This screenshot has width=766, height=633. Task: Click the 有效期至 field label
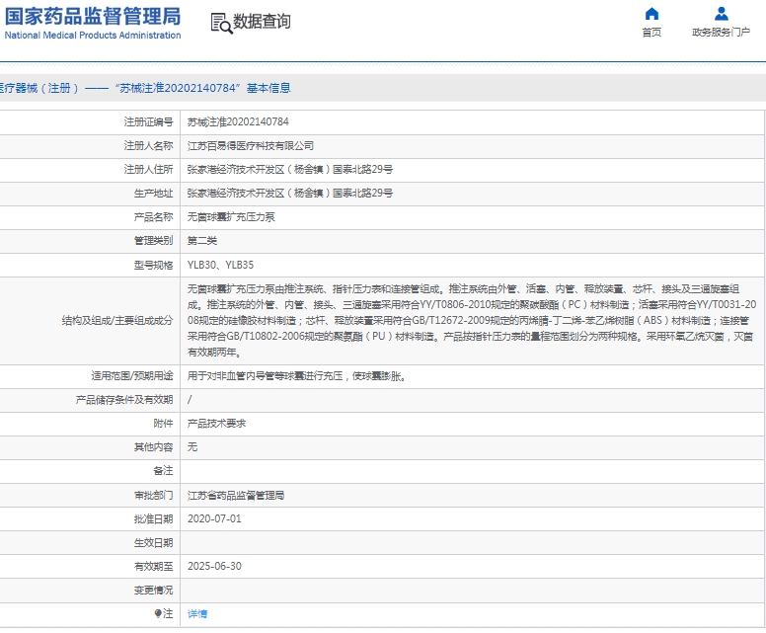tap(153, 566)
